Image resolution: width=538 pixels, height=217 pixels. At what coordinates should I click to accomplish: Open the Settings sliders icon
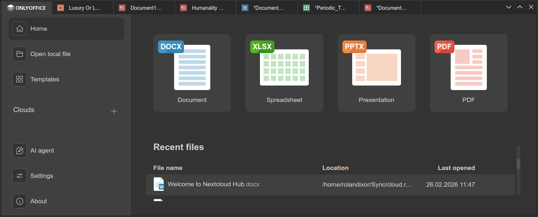[19, 176]
